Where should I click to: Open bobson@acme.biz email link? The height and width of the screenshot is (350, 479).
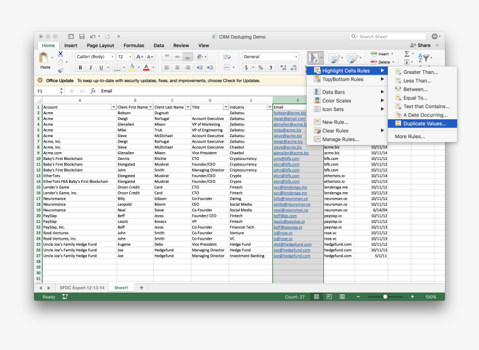(x=290, y=113)
